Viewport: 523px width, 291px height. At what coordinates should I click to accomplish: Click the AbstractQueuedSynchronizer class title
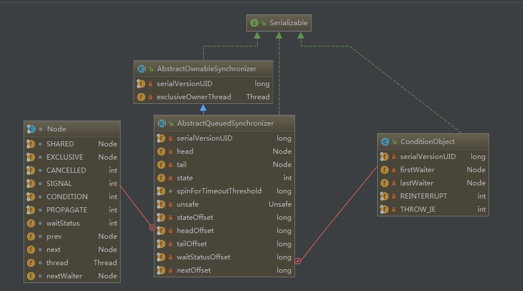pyautogui.click(x=225, y=123)
